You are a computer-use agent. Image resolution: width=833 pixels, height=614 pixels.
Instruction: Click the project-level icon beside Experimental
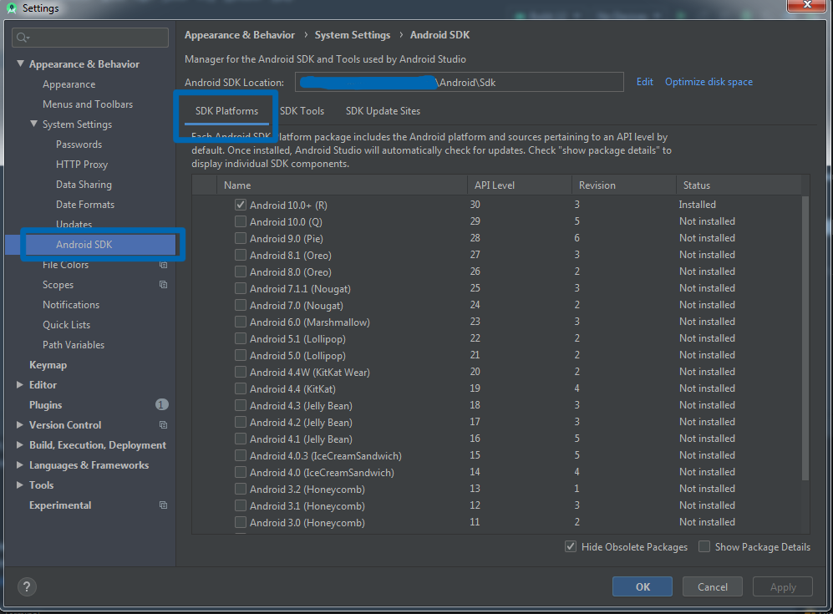pos(163,505)
